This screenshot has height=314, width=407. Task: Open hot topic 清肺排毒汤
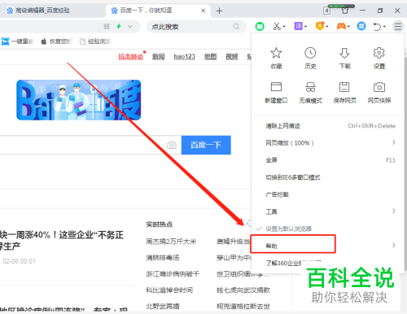pos(163,258)
